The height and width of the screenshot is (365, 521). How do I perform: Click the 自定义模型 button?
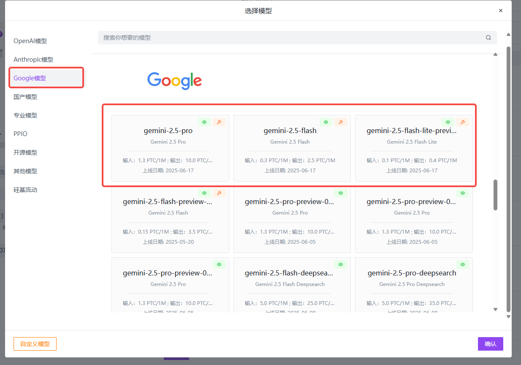pyautogui.click(x=35, y=344)
